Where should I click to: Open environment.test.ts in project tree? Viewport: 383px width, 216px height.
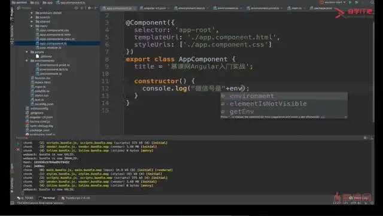pos(52,69)
